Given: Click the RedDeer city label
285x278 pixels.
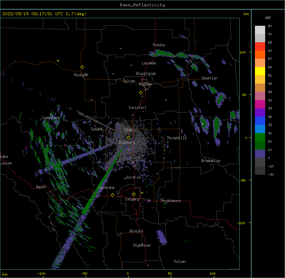Looking at the screenshot, I should (145, 84).
